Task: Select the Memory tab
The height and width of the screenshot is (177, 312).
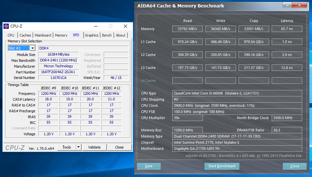Action: 61,35
